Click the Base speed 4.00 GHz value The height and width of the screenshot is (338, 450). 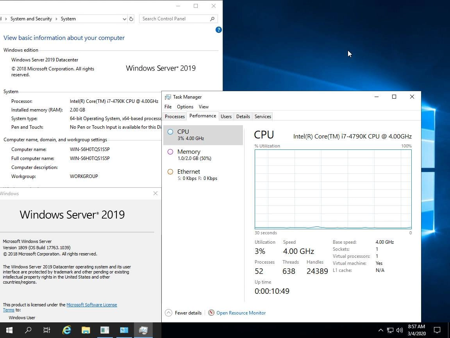(x=384, y=242)
